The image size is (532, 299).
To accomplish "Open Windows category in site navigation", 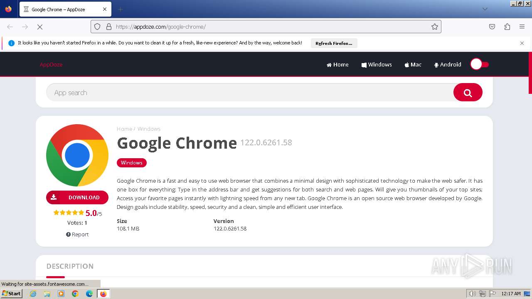I will pyautogui.click(x=377, y=64).
